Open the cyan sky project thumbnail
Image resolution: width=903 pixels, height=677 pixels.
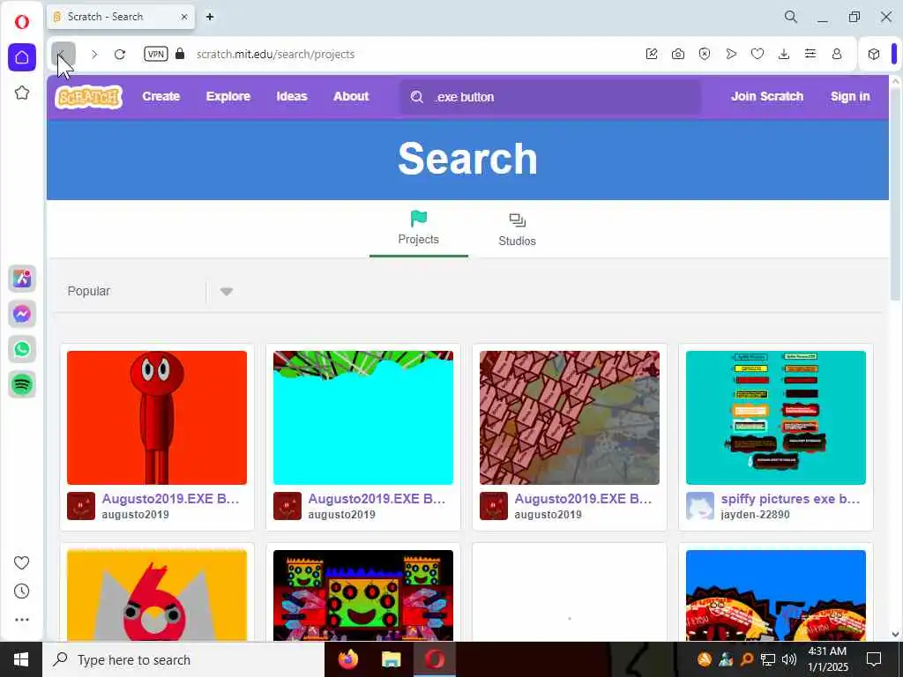tap(362, 417)
